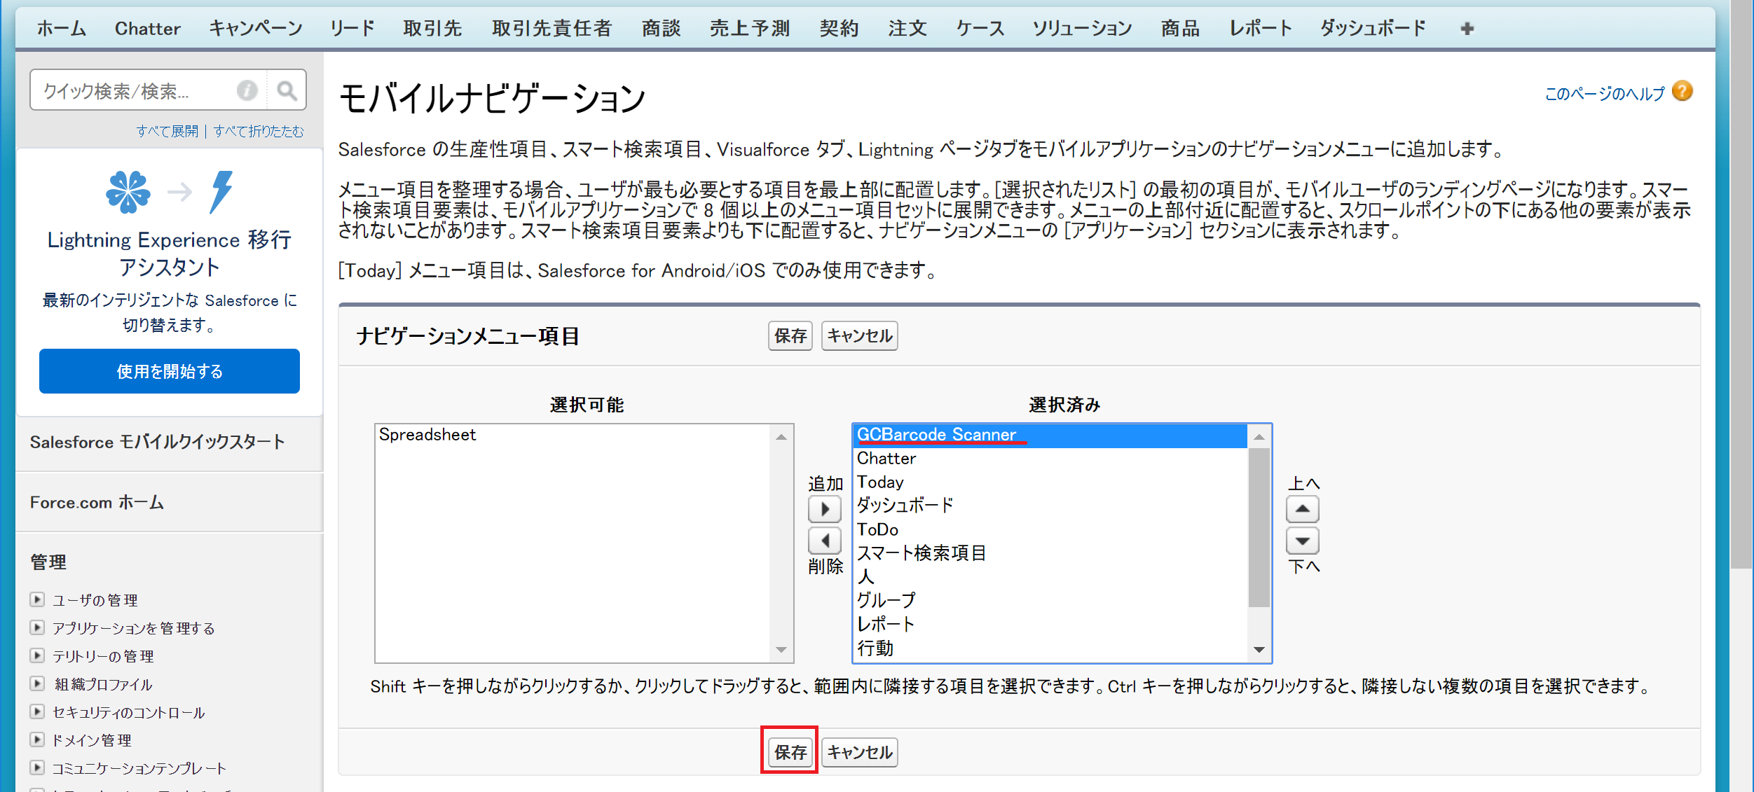The image size is (1754, 792).
Task: Open Force.com ホーム sidebar item
Action: pos(97,502)
